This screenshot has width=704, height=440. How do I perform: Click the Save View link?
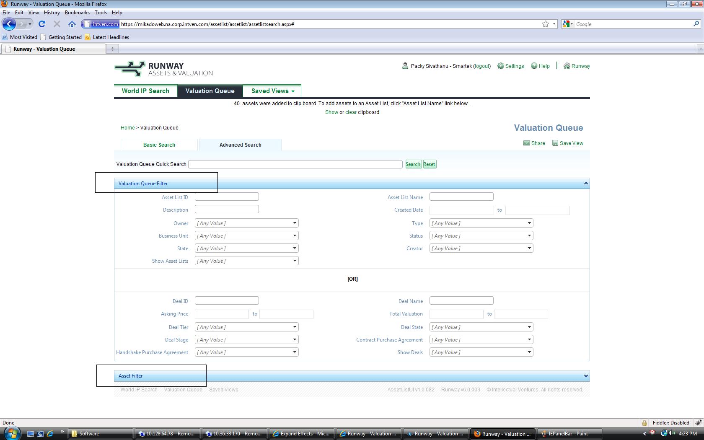click(x=572, y=143)
